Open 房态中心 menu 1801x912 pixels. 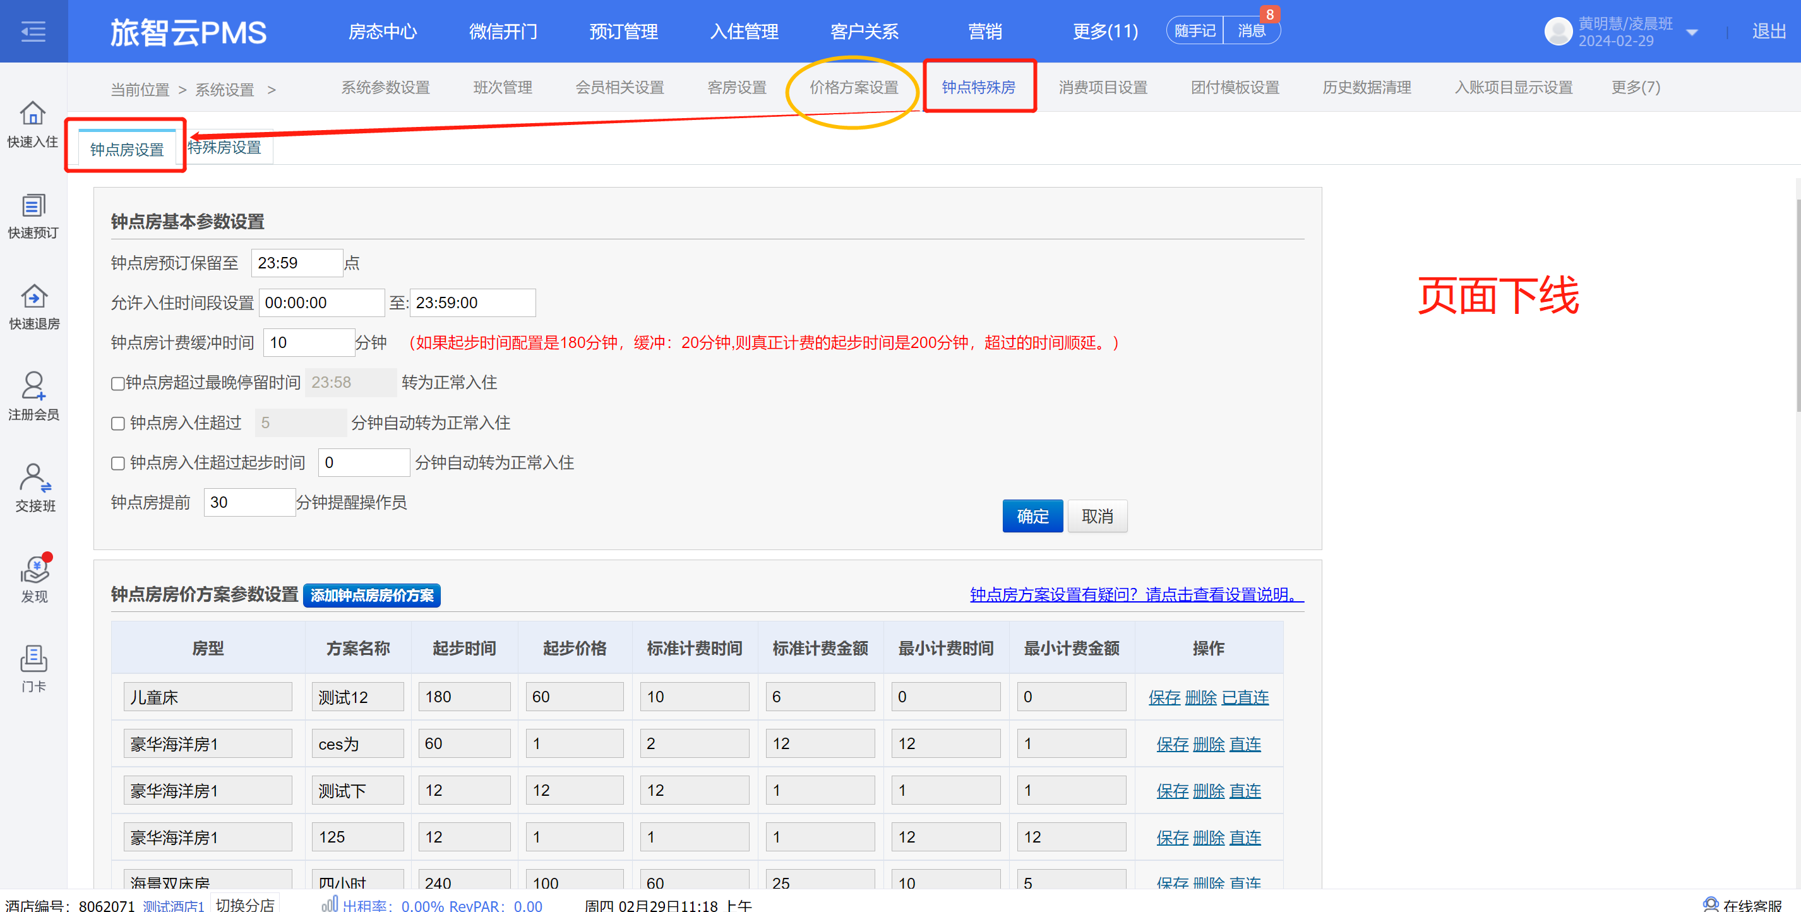pyautogui.click(x=383, y=32)
